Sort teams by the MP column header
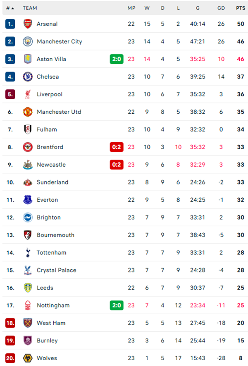This screenshot has height=366, width=248. tap(131, 8)
